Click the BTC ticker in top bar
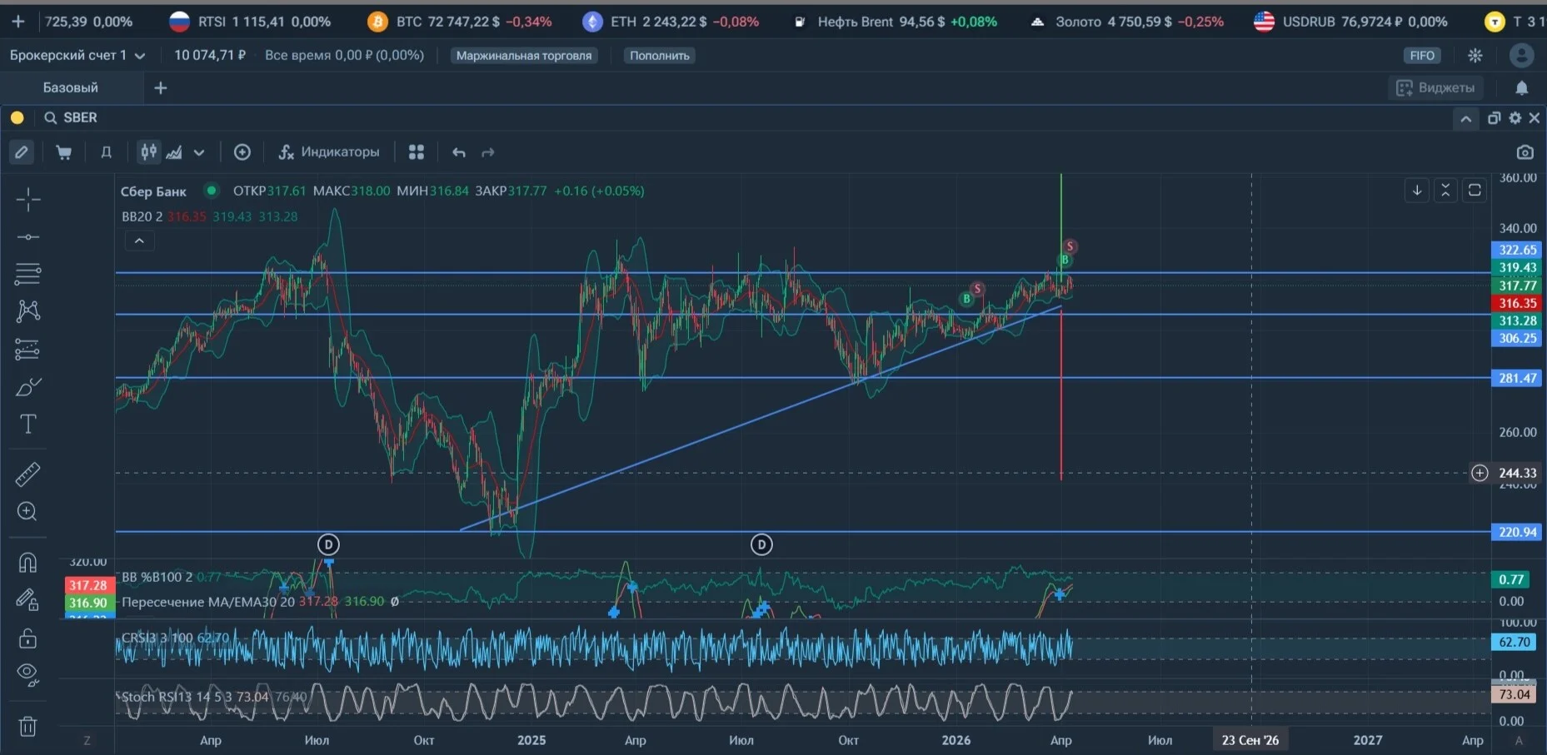This screenshot has height=755, width=1547. pyautogui.click(x=459, y=22)
